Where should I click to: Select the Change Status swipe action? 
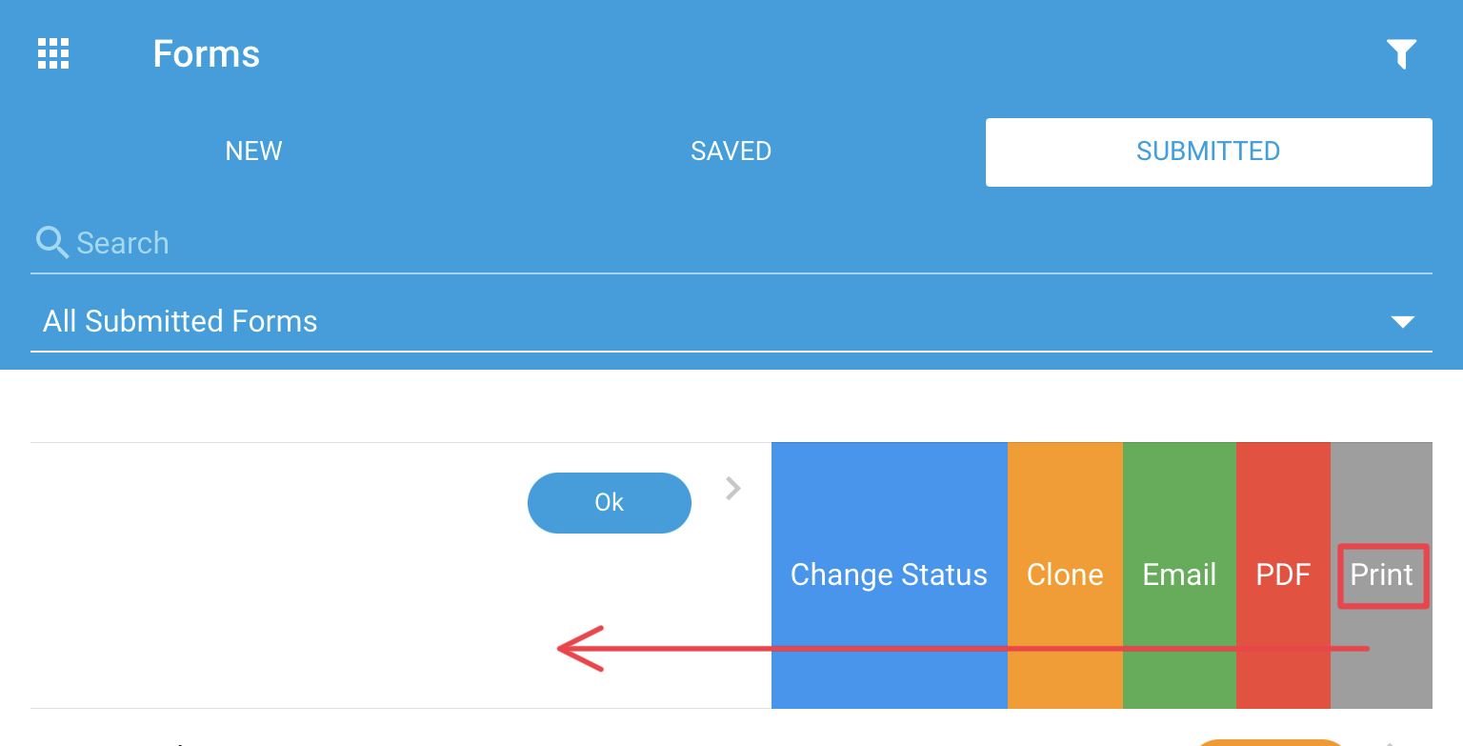point(888,575)
